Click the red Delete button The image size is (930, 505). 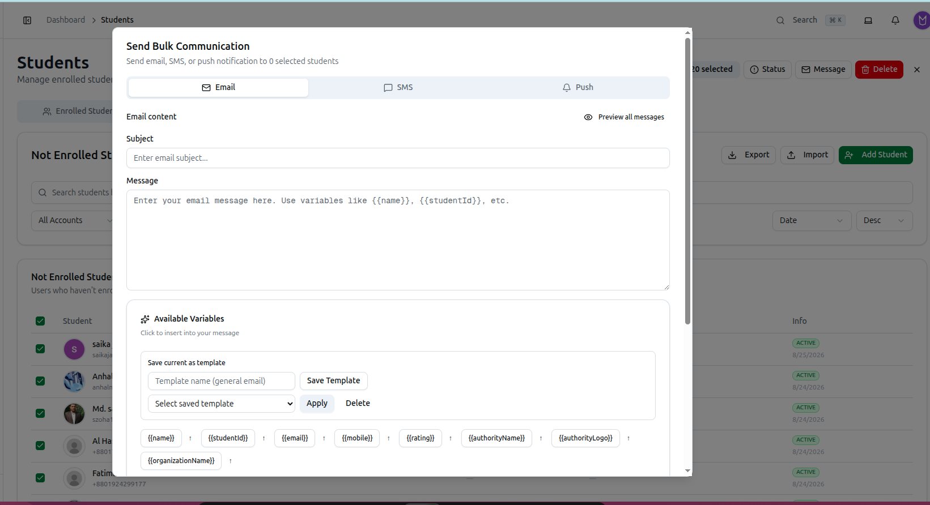(879, 70)
